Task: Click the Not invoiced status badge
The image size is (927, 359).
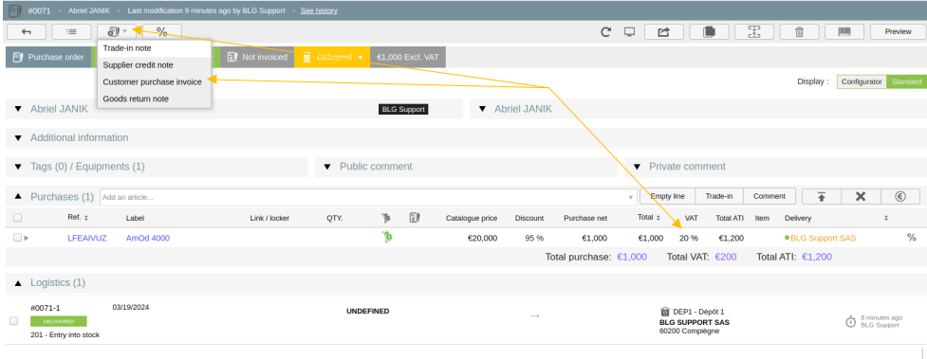Action: coord(257,57)
